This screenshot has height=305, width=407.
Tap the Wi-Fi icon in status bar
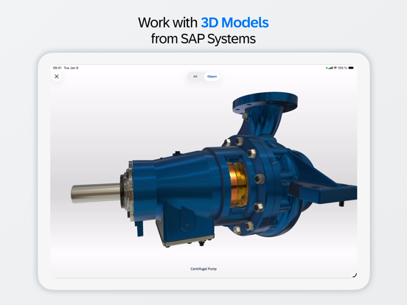coord(335,68)
